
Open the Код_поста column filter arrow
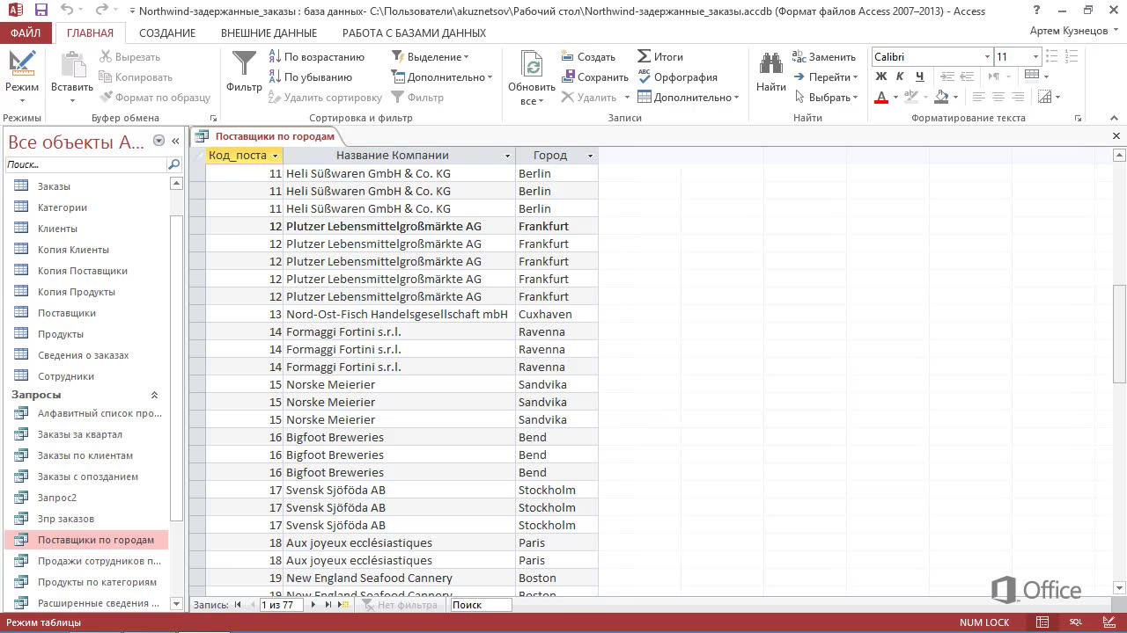[276, 156]
